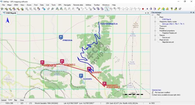Open the Windows menu
195x105 pixels.
tap(106, 5)
